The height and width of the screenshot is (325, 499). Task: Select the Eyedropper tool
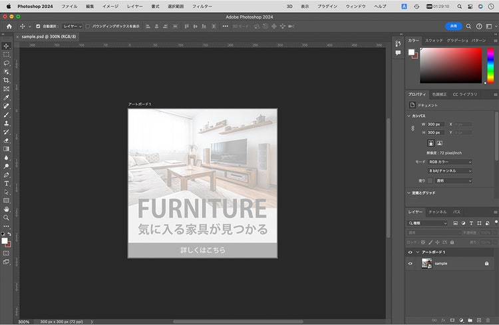[x=6, y=97]
